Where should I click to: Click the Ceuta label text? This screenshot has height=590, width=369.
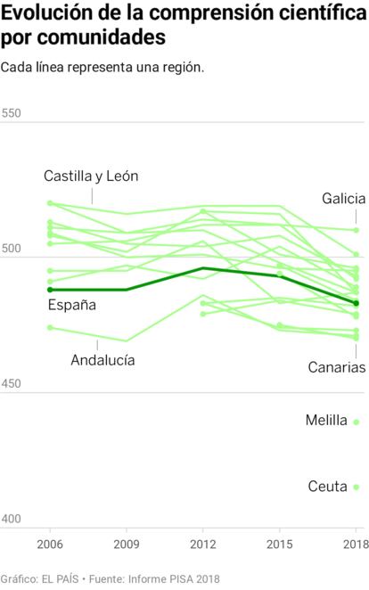pos(327,486)
